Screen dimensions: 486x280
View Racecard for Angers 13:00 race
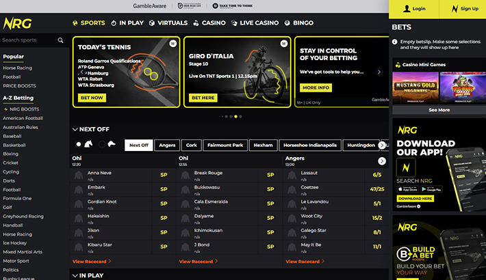(x=305, y=262)
